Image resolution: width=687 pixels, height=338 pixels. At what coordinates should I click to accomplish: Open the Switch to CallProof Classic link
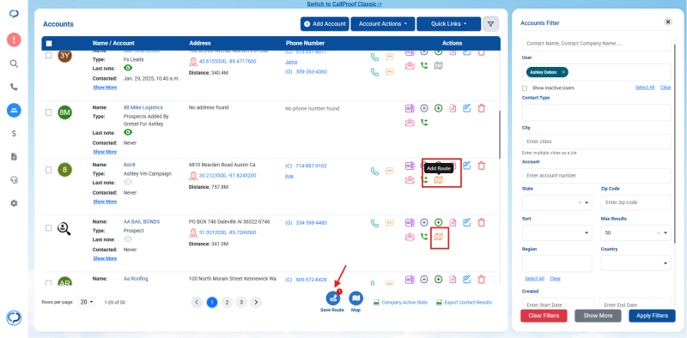344,4
